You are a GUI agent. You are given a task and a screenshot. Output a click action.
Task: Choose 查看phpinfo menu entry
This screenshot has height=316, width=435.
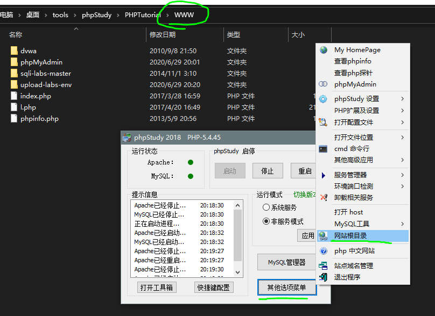[x=353, y=61]
